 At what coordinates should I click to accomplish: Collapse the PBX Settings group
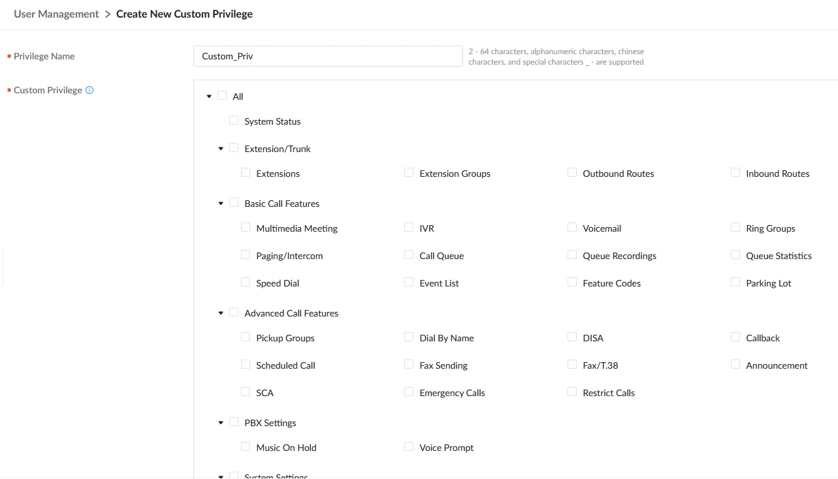(x=221, y=423)
